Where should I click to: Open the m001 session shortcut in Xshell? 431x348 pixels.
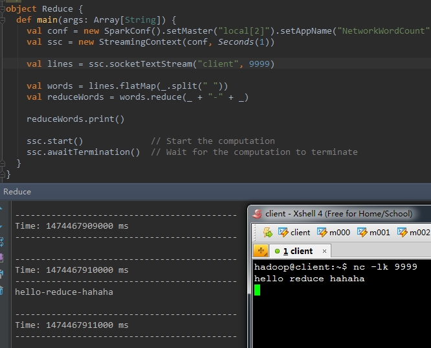(373, 233)
